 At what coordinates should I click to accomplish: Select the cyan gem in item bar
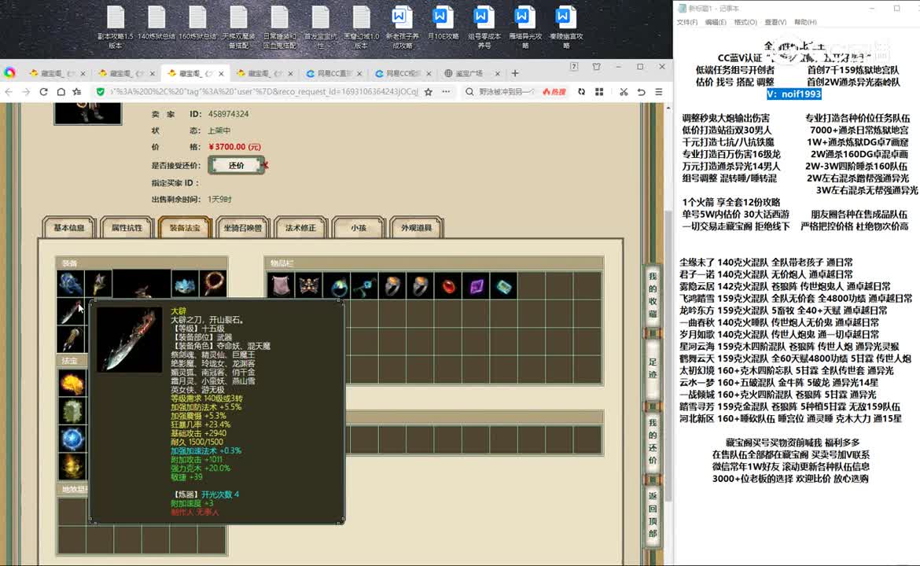pyautogui.click(x=504, y=286)
